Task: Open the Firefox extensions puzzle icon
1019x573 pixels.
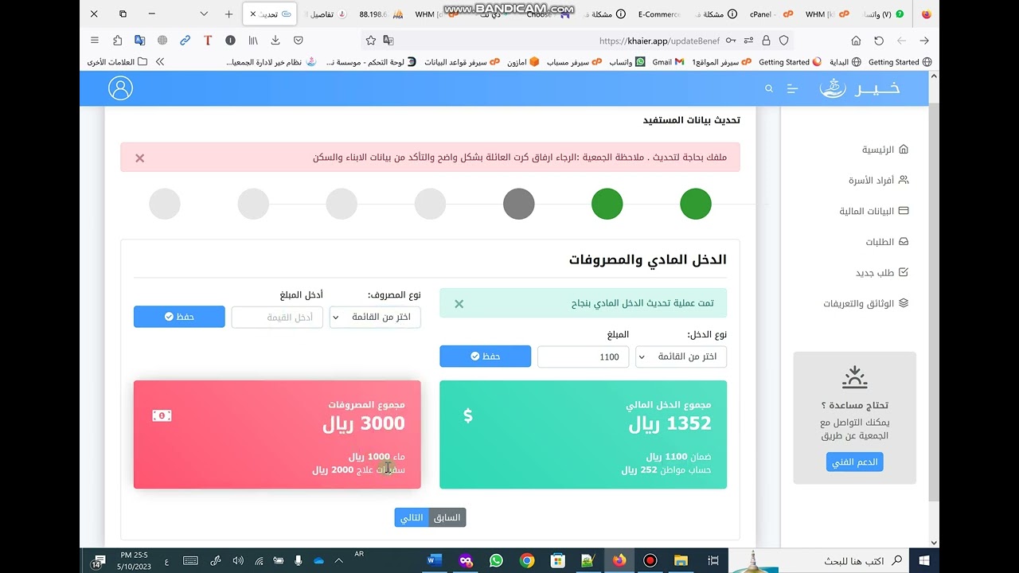Action: click(x=118, y=40)
